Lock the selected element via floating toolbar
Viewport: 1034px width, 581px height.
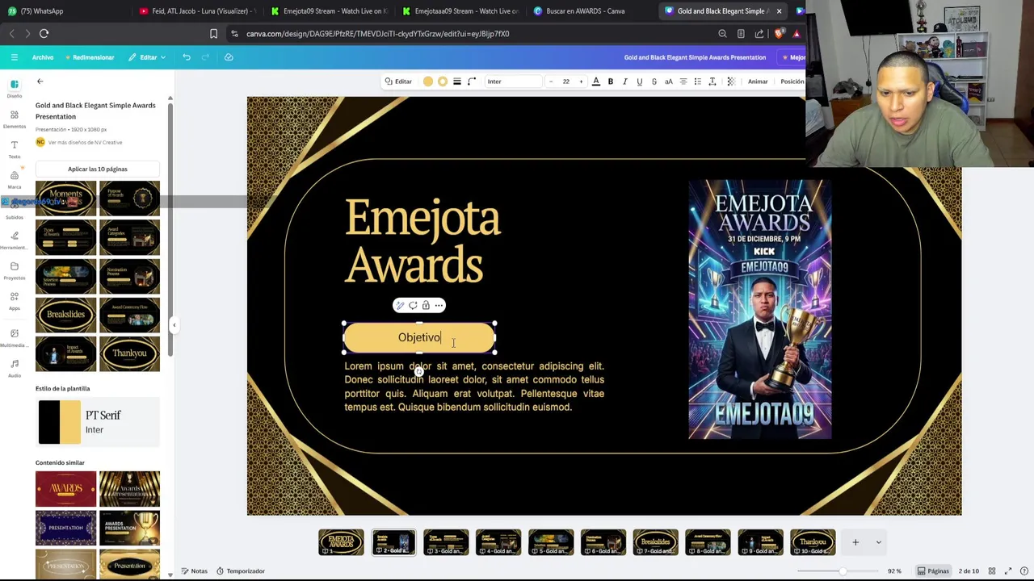point(426,306)
